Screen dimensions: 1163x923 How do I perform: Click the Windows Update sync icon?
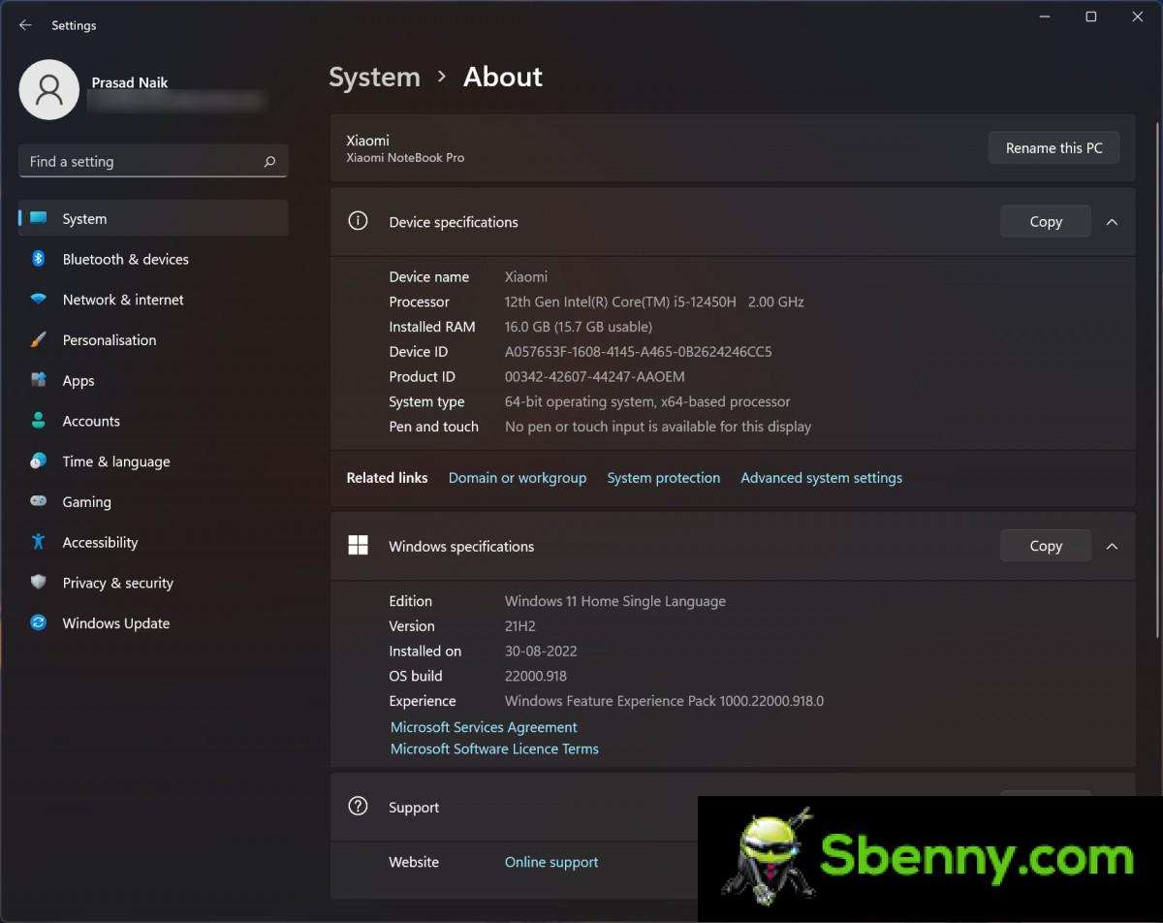(39, 623)
